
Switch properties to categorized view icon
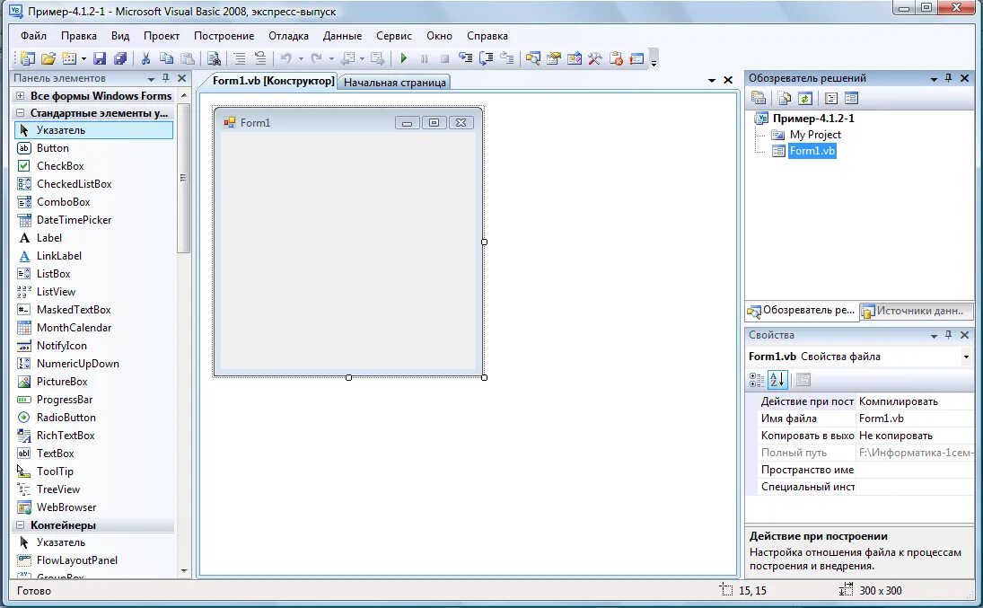(757, 380)
